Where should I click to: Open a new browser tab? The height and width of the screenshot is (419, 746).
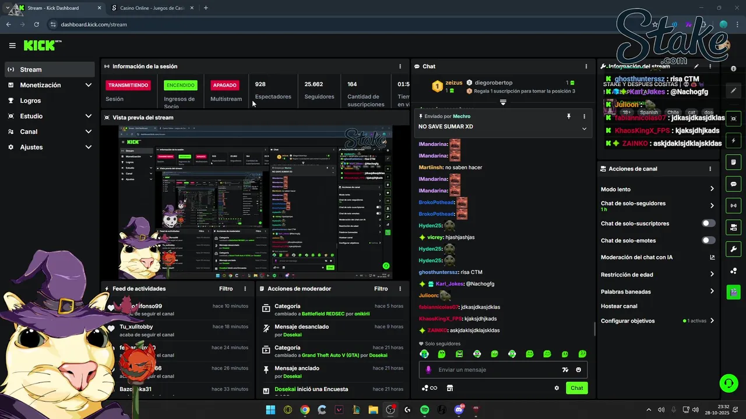[x=206, y=8]
